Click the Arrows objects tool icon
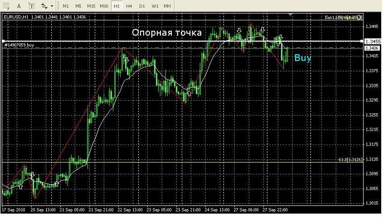 (x=44, y=6)
